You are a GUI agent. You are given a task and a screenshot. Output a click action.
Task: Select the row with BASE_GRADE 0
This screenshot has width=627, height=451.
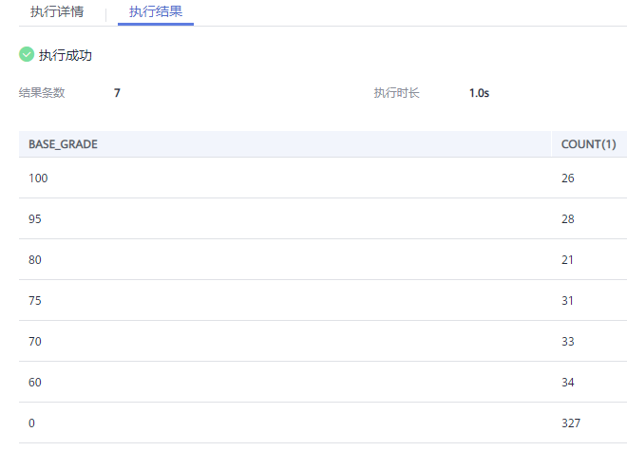point(323,423)
